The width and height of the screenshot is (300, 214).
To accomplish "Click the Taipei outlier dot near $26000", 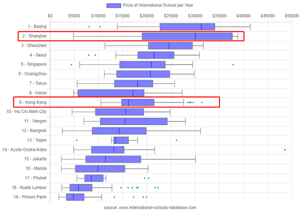I will 176,140.
